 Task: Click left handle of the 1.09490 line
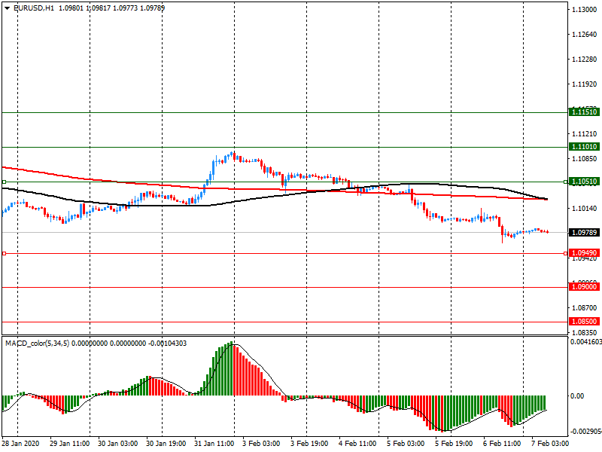tap(4, 253)
